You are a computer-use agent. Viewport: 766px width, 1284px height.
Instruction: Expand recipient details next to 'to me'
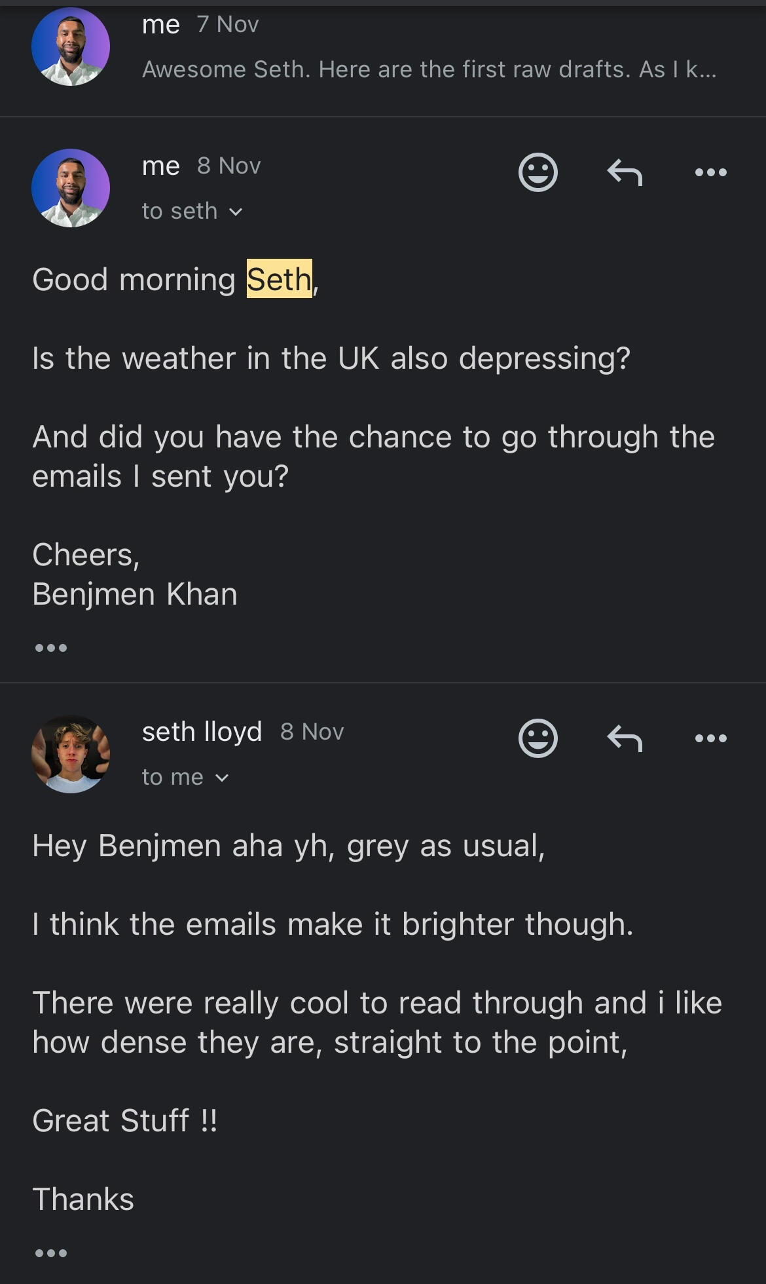[222, 778]
